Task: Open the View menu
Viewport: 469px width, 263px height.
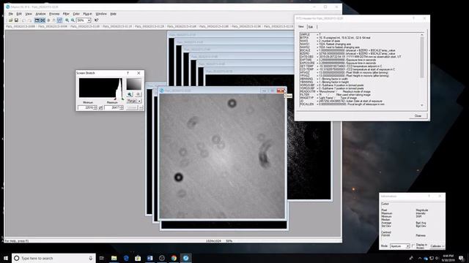Action: (x=29, y=14)
